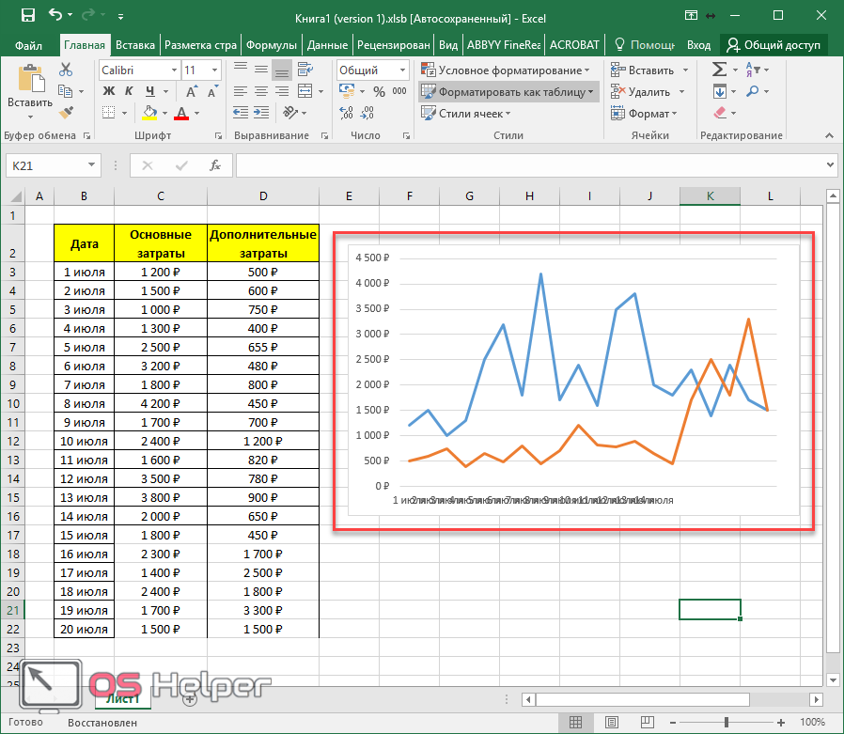Click the Cut scissors icon
The width and height of the screenshot is (844, 734).
[x=66, y=70]
